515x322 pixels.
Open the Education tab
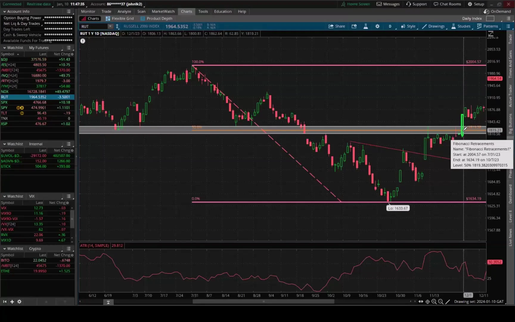pos(223,11)
